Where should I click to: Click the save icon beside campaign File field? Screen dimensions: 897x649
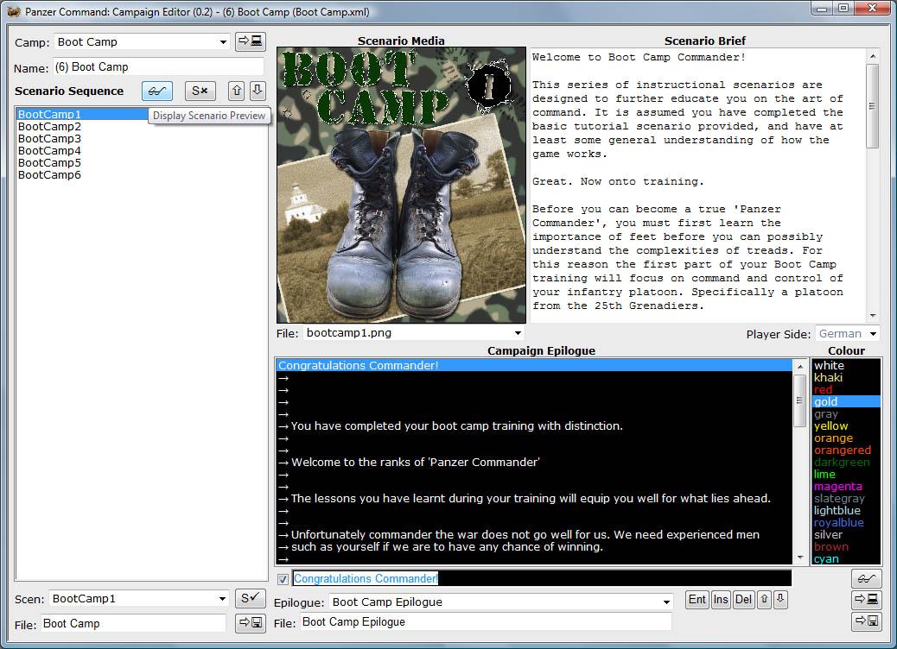[x=250, y=622]
